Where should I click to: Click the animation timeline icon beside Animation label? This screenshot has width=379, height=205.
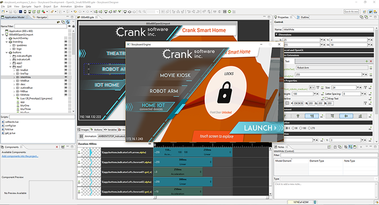(x=81, y=136)
